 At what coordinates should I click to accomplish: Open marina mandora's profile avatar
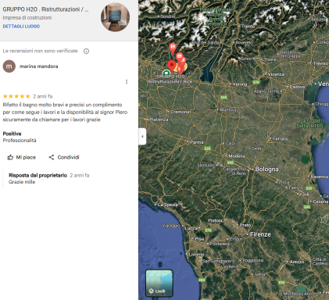9,66
